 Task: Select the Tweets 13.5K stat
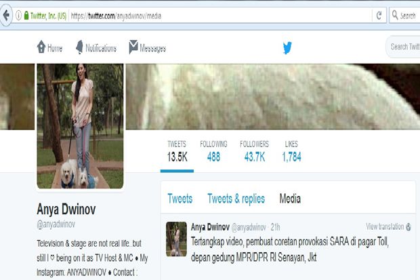click(x=177, y=152)
